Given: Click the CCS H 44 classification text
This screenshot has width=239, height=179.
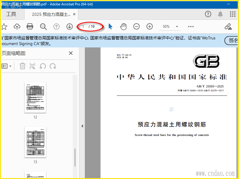Looking at the screenshot, I should 122,57.
